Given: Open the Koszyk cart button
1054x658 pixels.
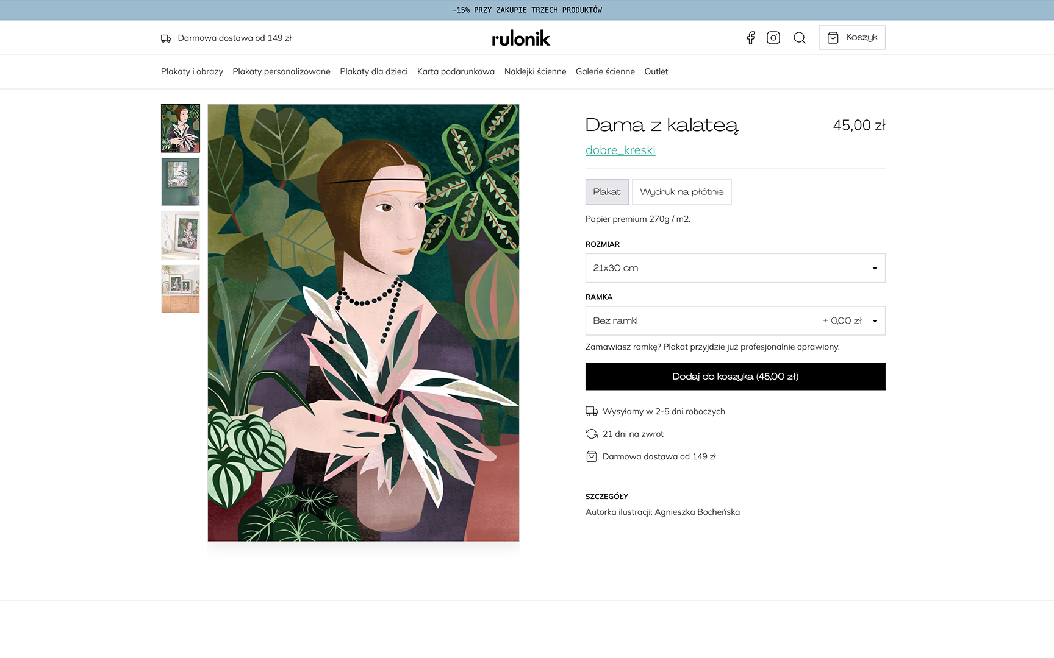Looking at the screenshot, I should pyautogui.click(x=852, y=38).
